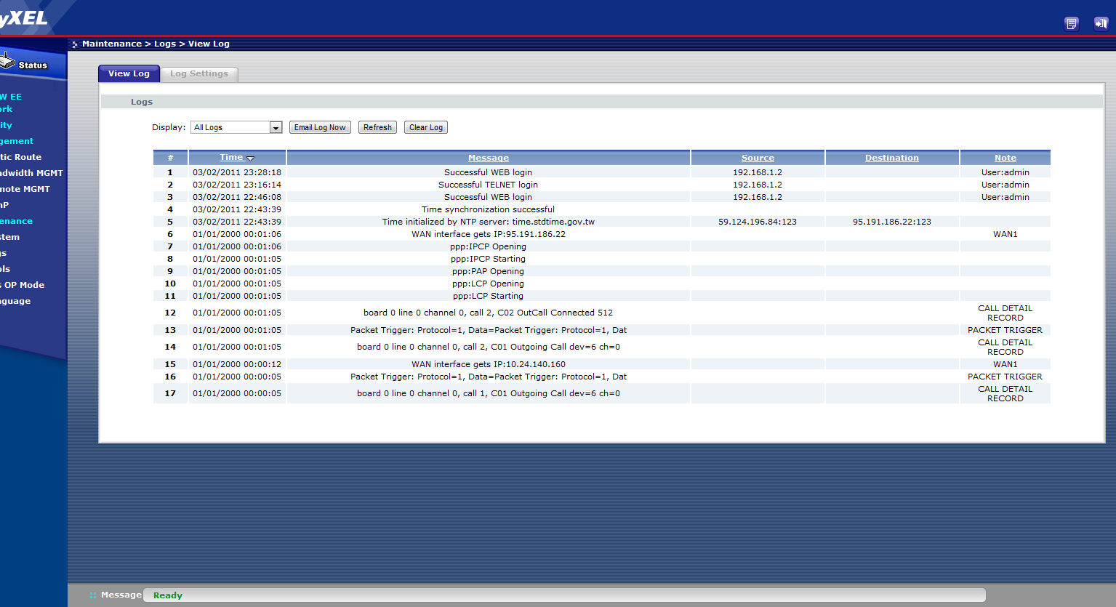Open the Language sidebar item

(x=15, y=301)
